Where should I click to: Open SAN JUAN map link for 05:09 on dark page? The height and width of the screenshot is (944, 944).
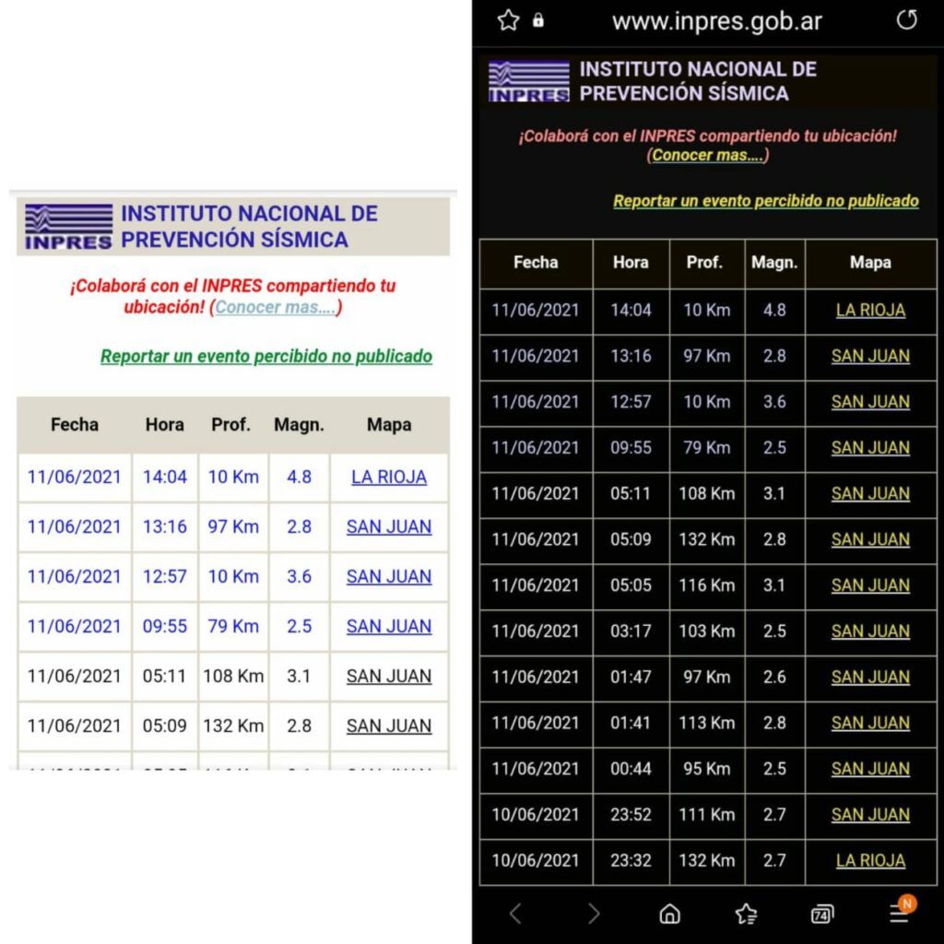point(870,539)
